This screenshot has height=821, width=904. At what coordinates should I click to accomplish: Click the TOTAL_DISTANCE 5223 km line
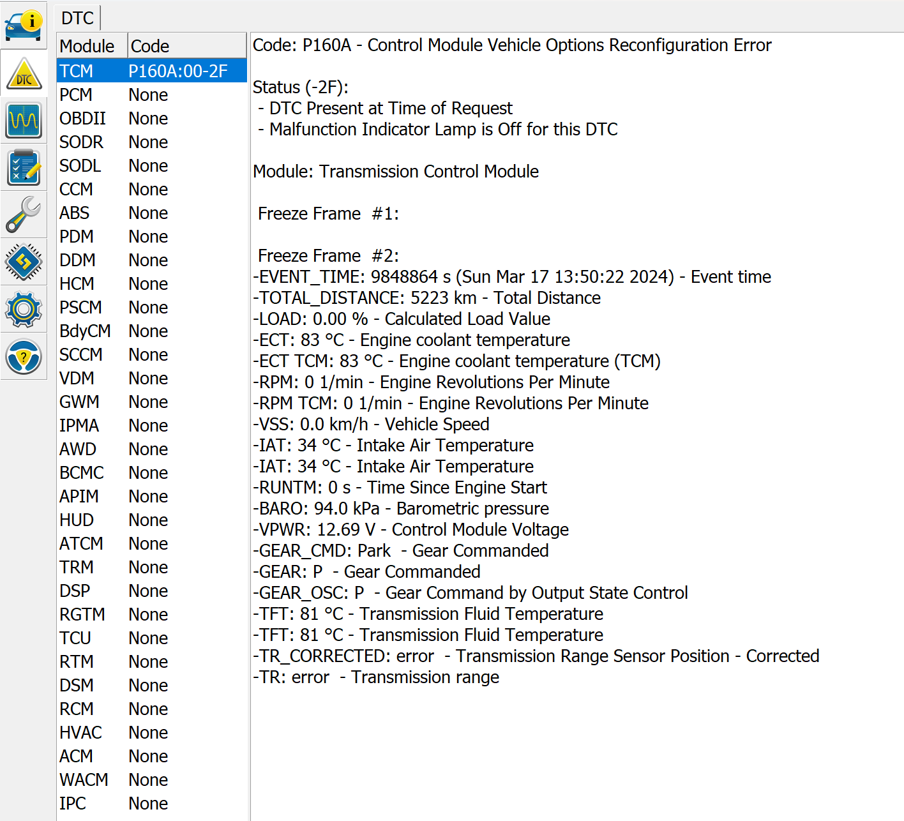[426, 298]
